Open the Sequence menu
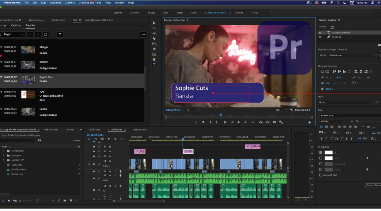 click(55, 3)
